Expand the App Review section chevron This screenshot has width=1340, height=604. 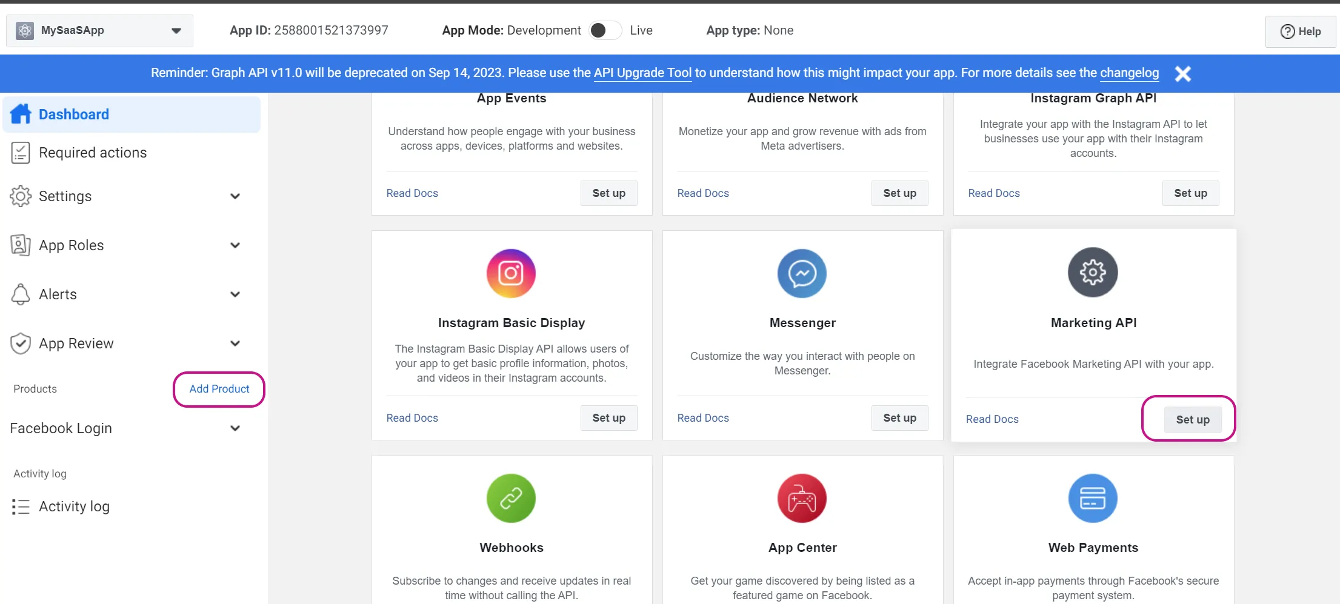[235, 343]
